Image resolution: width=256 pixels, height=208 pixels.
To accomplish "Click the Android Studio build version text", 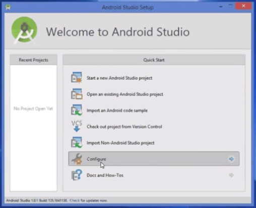I will (37, 200).
